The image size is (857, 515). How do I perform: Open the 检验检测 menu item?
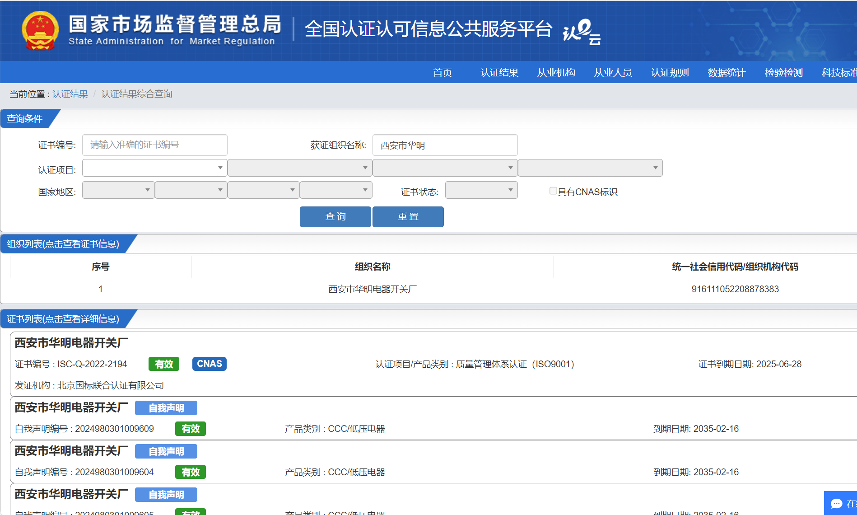(x=784, y=73)
